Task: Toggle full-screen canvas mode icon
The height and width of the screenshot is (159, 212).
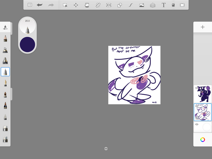Action: click(x=182, y=5)
